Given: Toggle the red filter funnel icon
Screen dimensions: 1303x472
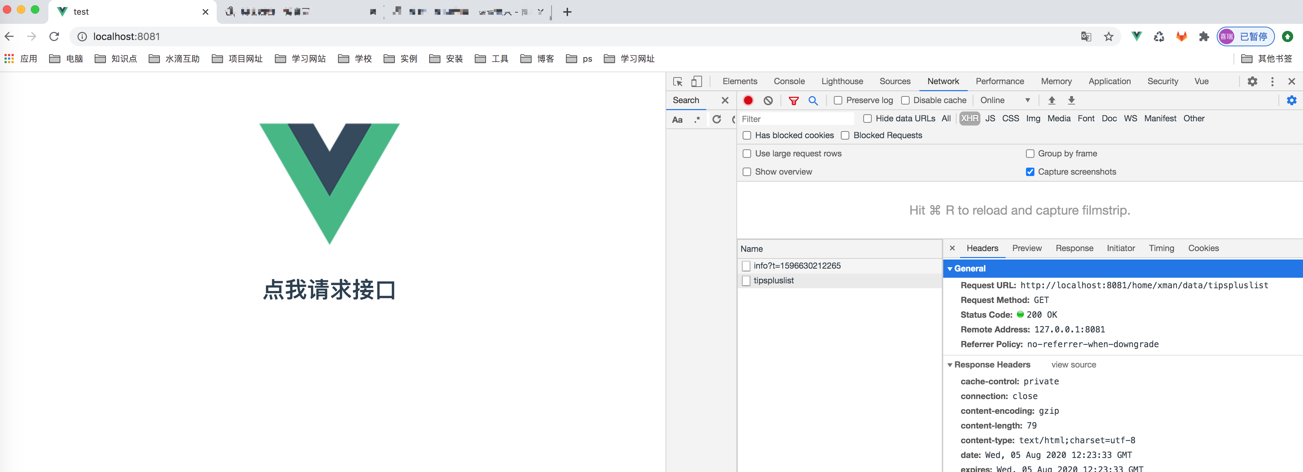Looking at the screenshot, I should pyautogui.click(x=793, y=100).
